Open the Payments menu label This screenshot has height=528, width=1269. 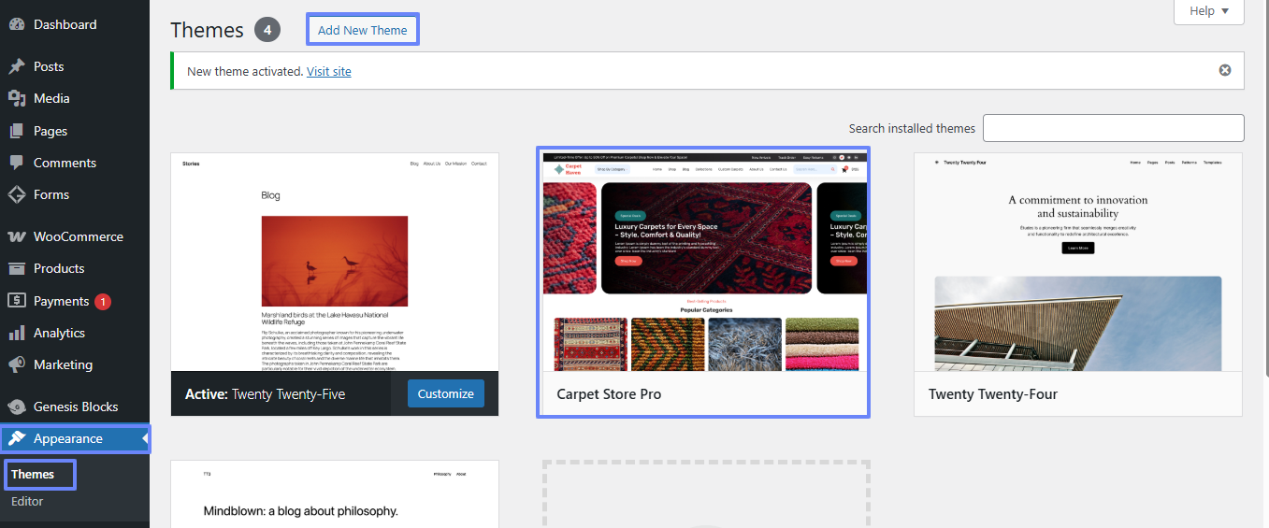(x=61, y=301)
